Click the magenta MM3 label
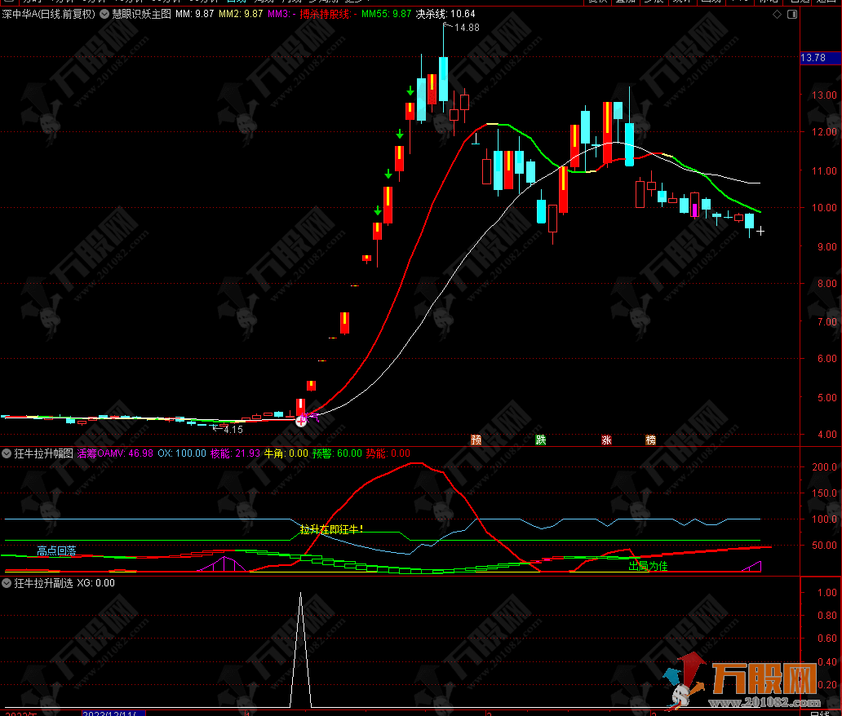Screen dimensions: 842x716 [281, 14]
